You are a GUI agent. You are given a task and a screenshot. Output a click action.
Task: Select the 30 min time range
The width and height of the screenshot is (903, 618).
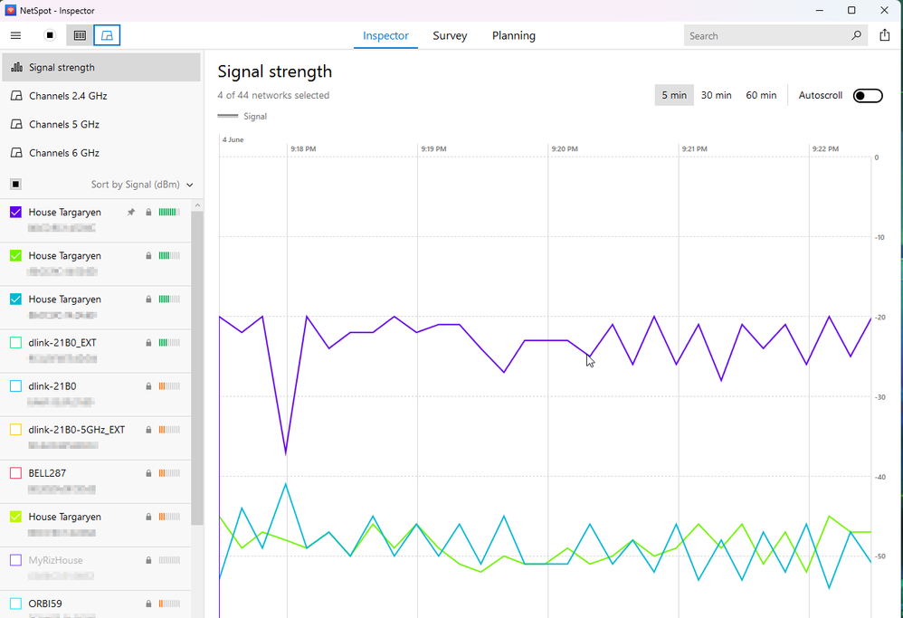tap(716, 95)
